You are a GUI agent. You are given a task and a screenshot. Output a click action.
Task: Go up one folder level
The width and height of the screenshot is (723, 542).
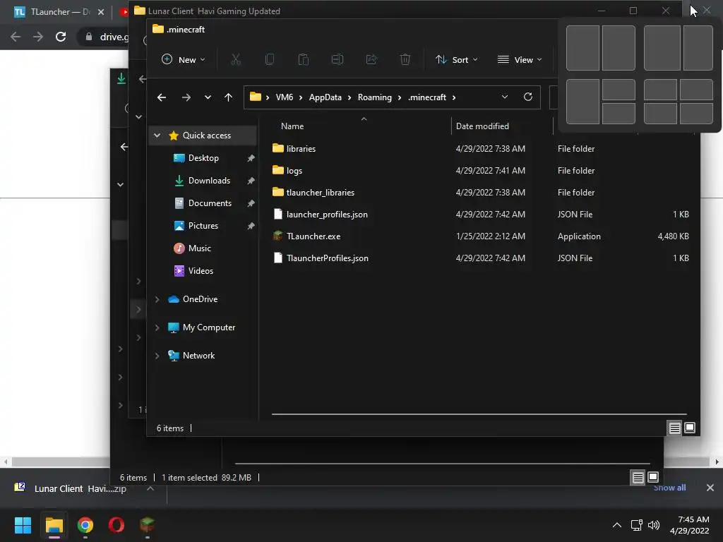click(x=228, y=97)
